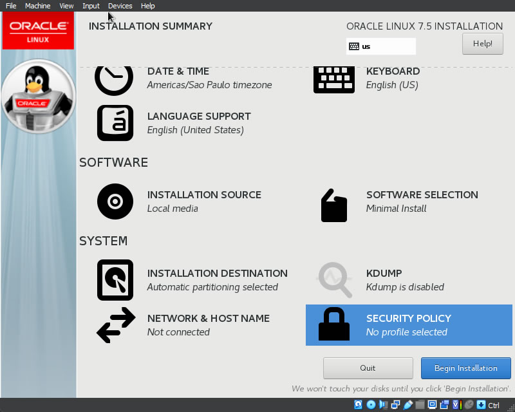Image resolution: width=515 pixels, height=412 pixels.
Task: Select the Kdump label
Action: coord(384,274)
